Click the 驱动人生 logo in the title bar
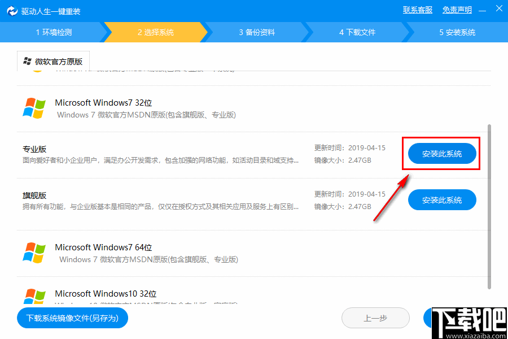This screenshot has height=339, width=508. (12, 10)
